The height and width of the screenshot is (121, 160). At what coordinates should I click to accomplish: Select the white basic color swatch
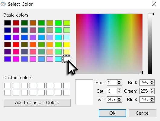[x=67, y=59]
